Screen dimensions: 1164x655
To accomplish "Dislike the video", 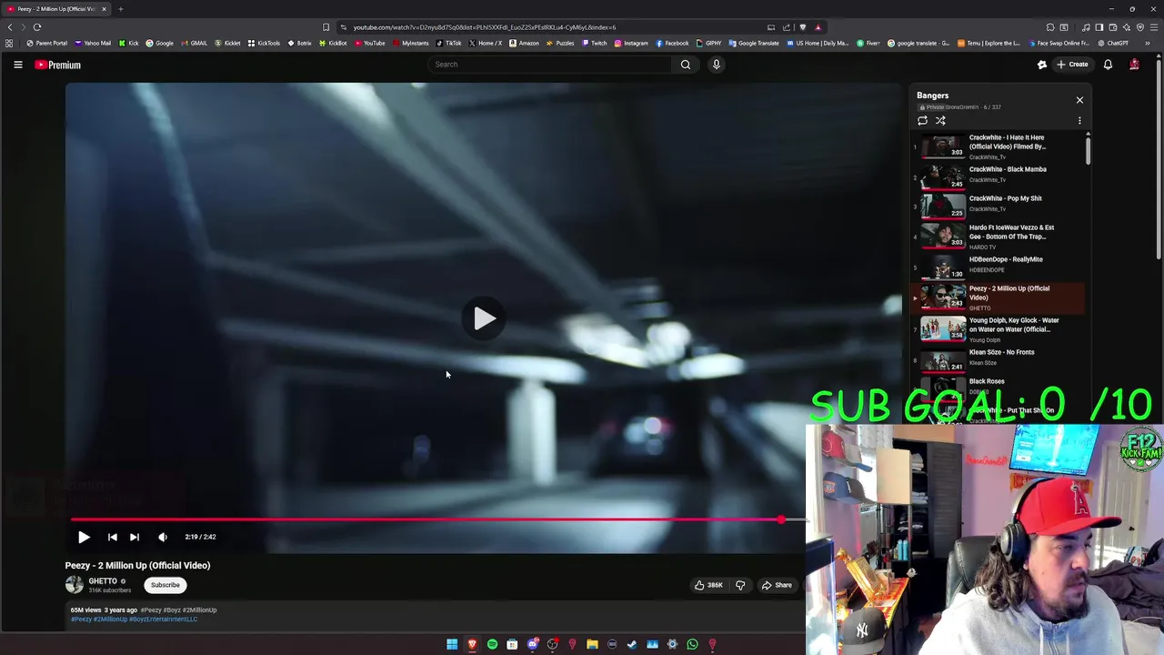I will click(740, 585).
